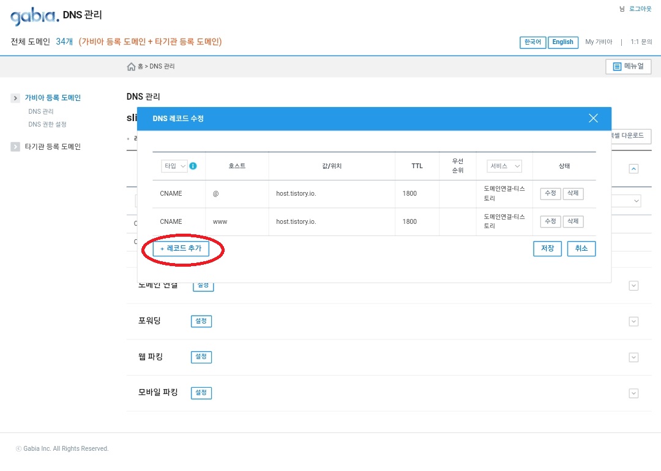Expand the 도메인 연결 section chevron
This screenshot has width=661, height=471.
pyautogui.click(x=633, y=286)
